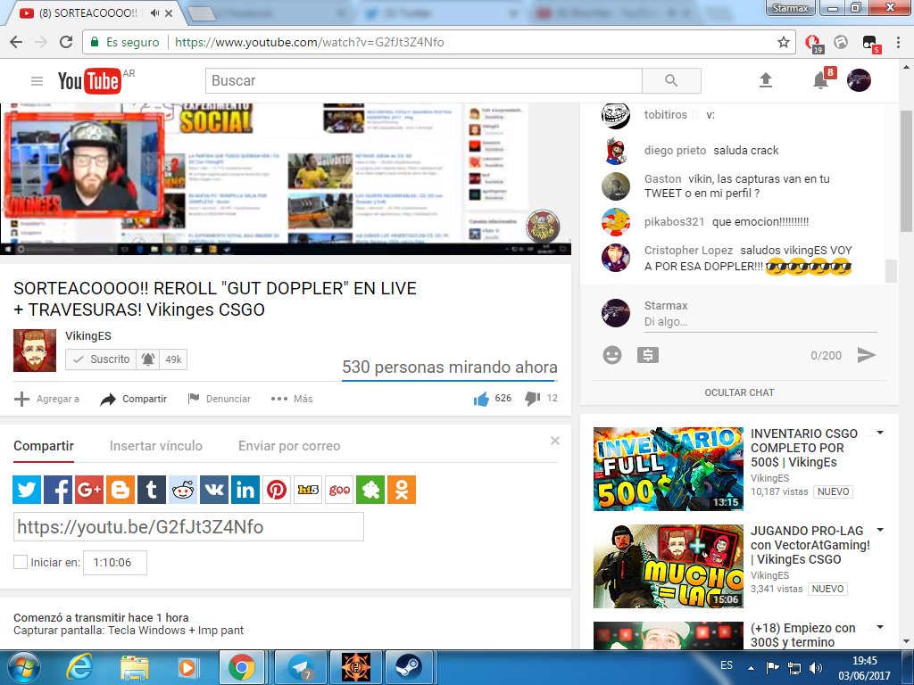The width and height of the screenshot is (914, 685).
Task: Open options for INVENTARIO CSGO video
Action: (x=880, y=433)
